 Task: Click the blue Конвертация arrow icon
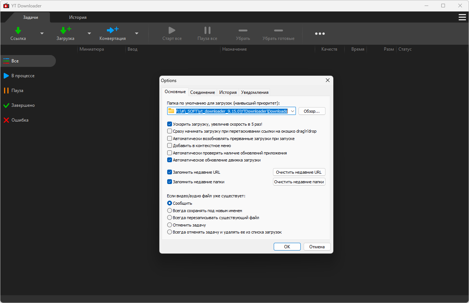click(112, 30)
